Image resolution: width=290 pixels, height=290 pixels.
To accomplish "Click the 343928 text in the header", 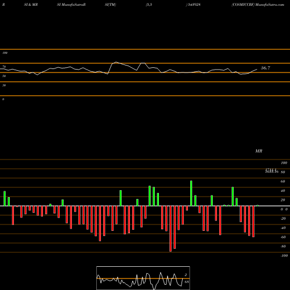I will point(194,5).
